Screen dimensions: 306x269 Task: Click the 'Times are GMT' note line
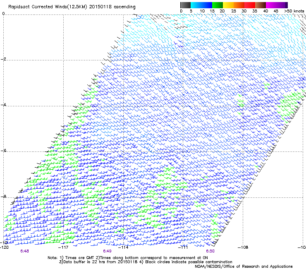coord(128,258)
